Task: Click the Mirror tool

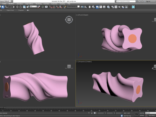Action: (x=82, y=7)
